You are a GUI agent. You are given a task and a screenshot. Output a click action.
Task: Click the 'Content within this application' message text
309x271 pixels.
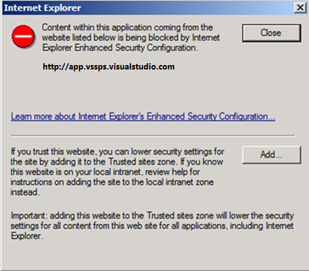(x=131, y=38)
